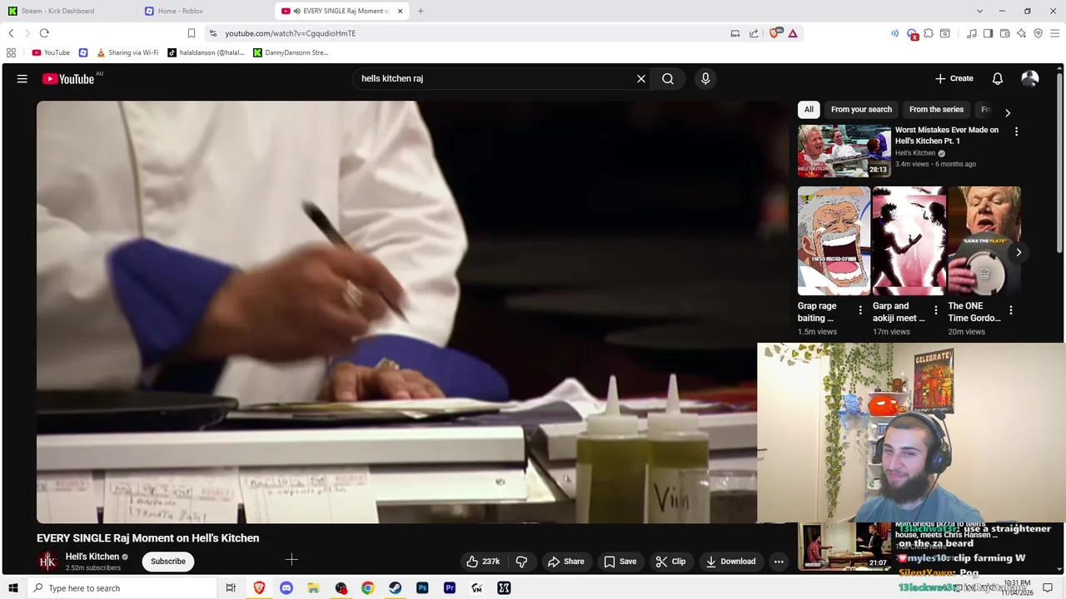Run the search with the magnifier button
The image size is (1066, 599).
[668, 79]
